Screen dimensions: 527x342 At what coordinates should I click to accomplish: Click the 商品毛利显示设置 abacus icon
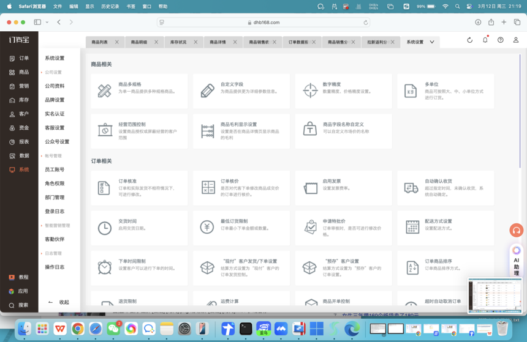(x=207, y=131)
